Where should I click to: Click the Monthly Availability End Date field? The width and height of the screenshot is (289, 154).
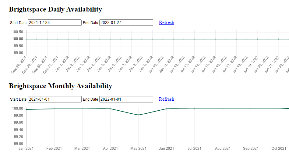pyautogui.click(x=126, y=99)
